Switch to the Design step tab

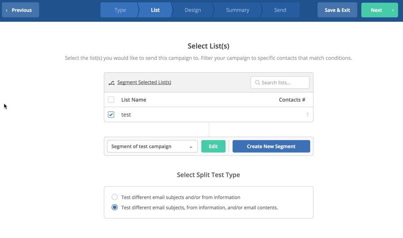pos(193,10)
